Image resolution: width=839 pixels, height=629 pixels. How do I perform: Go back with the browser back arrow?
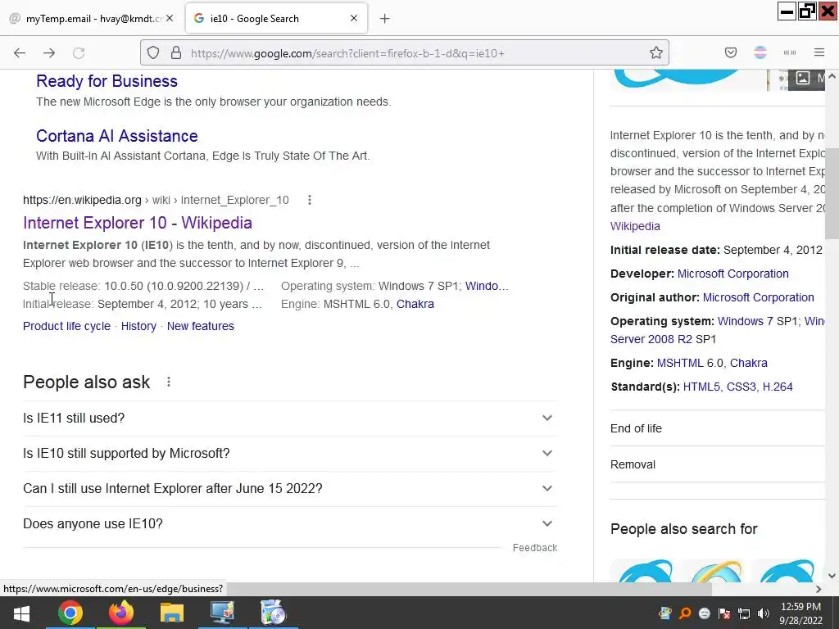20,53
